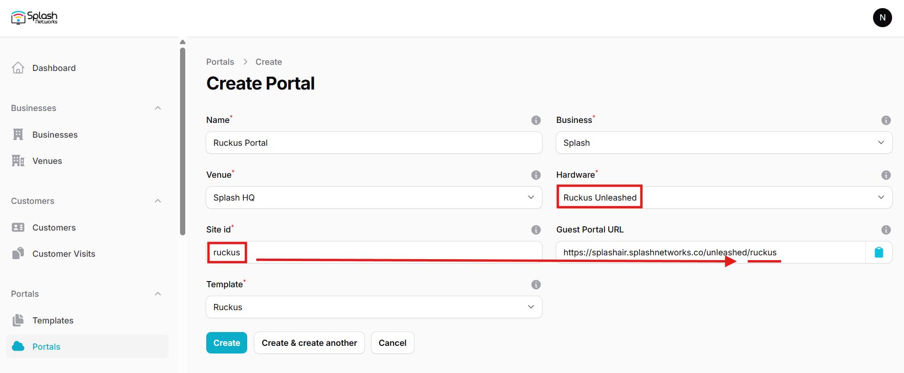
Task: Click into the Site id input field
Action: coord(381,252)
